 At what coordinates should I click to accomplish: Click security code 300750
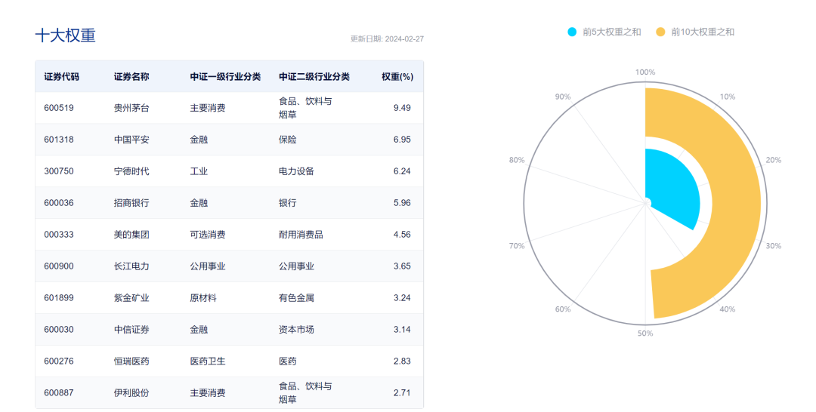pos(59,171)
